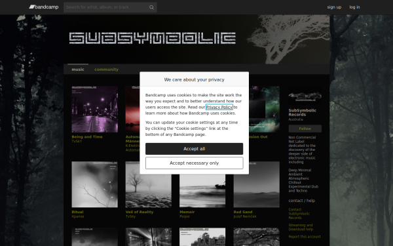
Task: Open the Being and Time album cover
Action: coord(95,109)
